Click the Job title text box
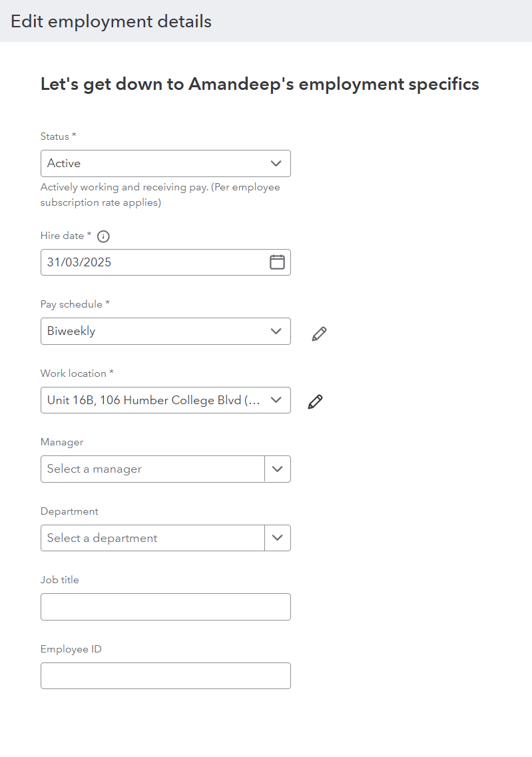This screenshot has width=532, height=757. point(165,607)
